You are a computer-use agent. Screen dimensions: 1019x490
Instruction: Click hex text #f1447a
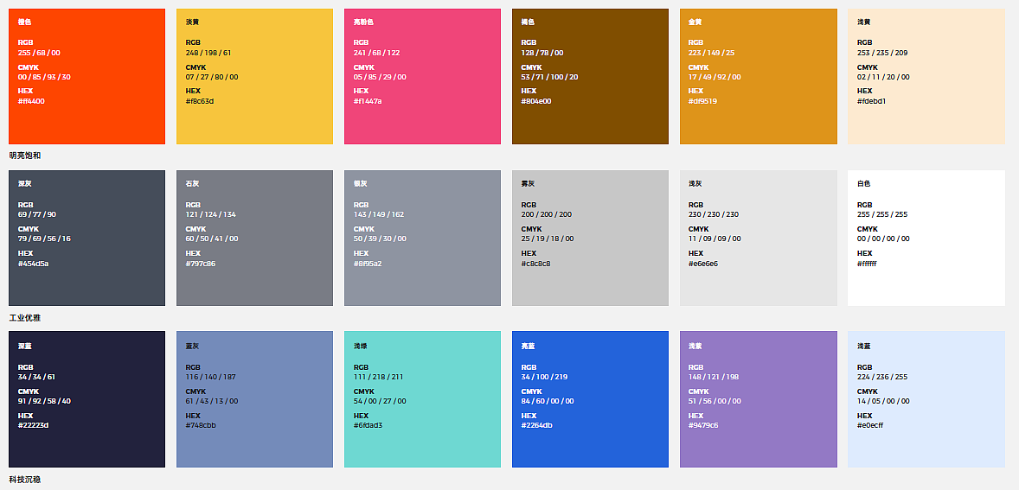[367, 101]
